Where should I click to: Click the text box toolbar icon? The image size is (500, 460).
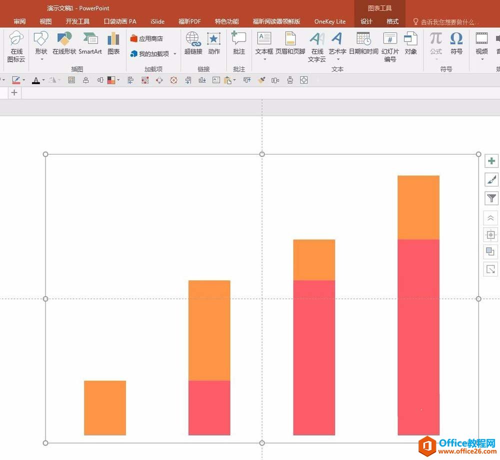point(216,80)
